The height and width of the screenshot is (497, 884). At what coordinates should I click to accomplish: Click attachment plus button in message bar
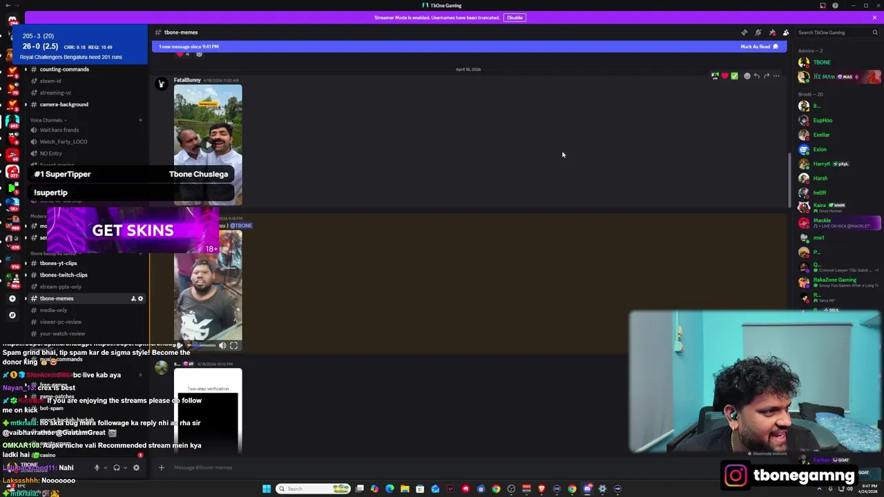click(161, 467)
